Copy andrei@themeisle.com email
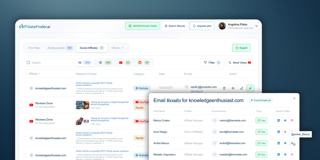The height and width of the screenshot is (160, 320). coord(261,143)
